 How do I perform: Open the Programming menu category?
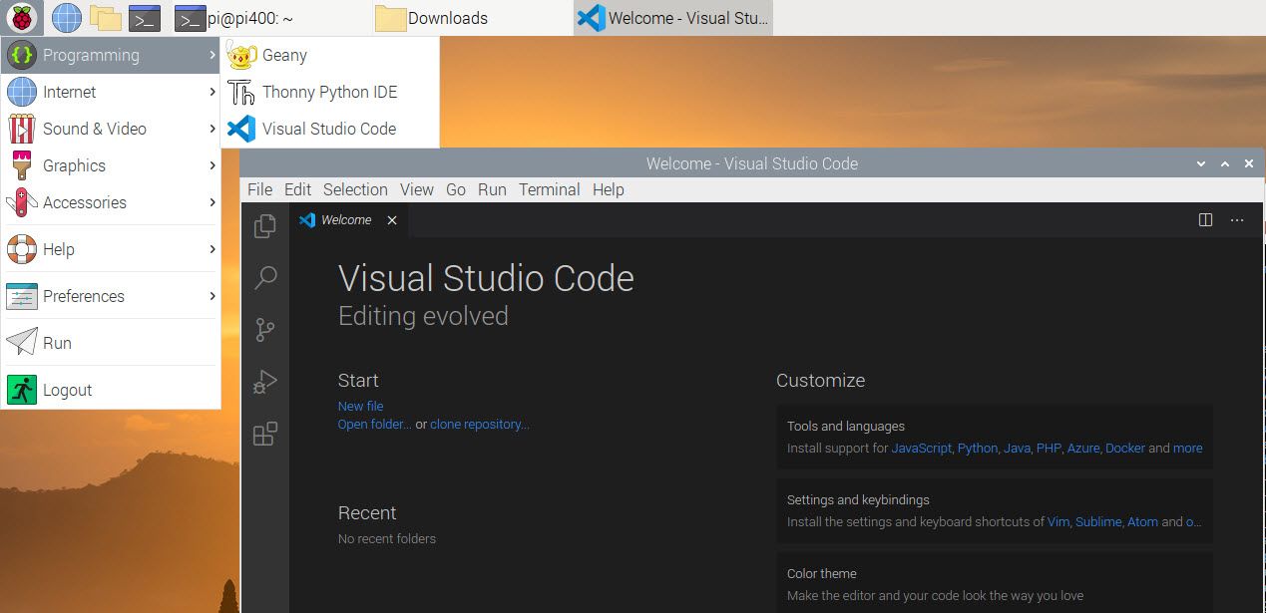[111, 55]
